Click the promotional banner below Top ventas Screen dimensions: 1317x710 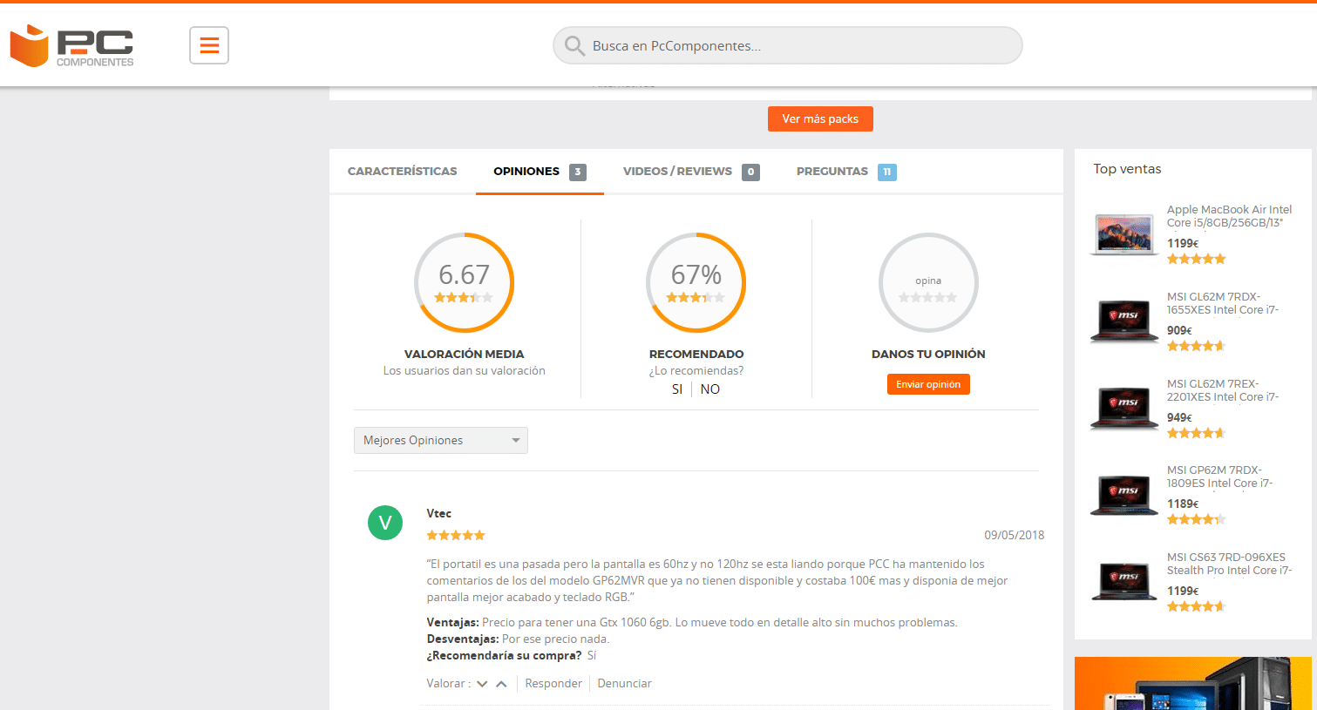coord(1193,684)
